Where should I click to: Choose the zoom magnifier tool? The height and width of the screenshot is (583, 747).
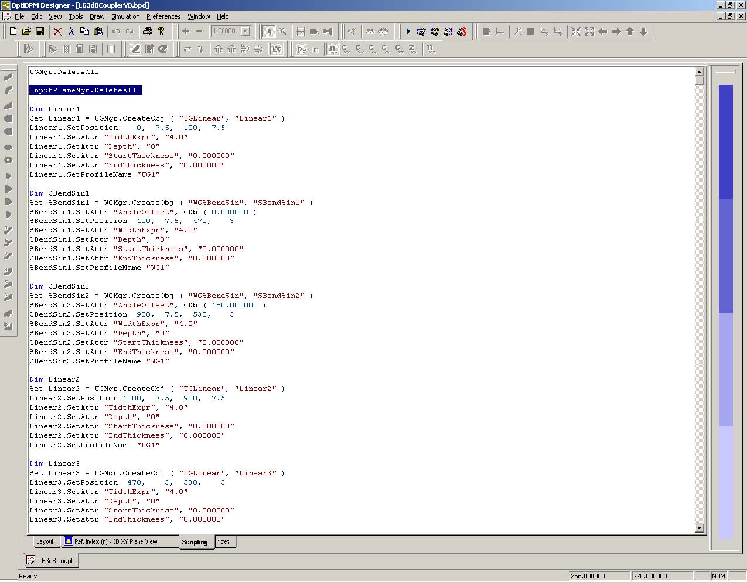[282, 32]
